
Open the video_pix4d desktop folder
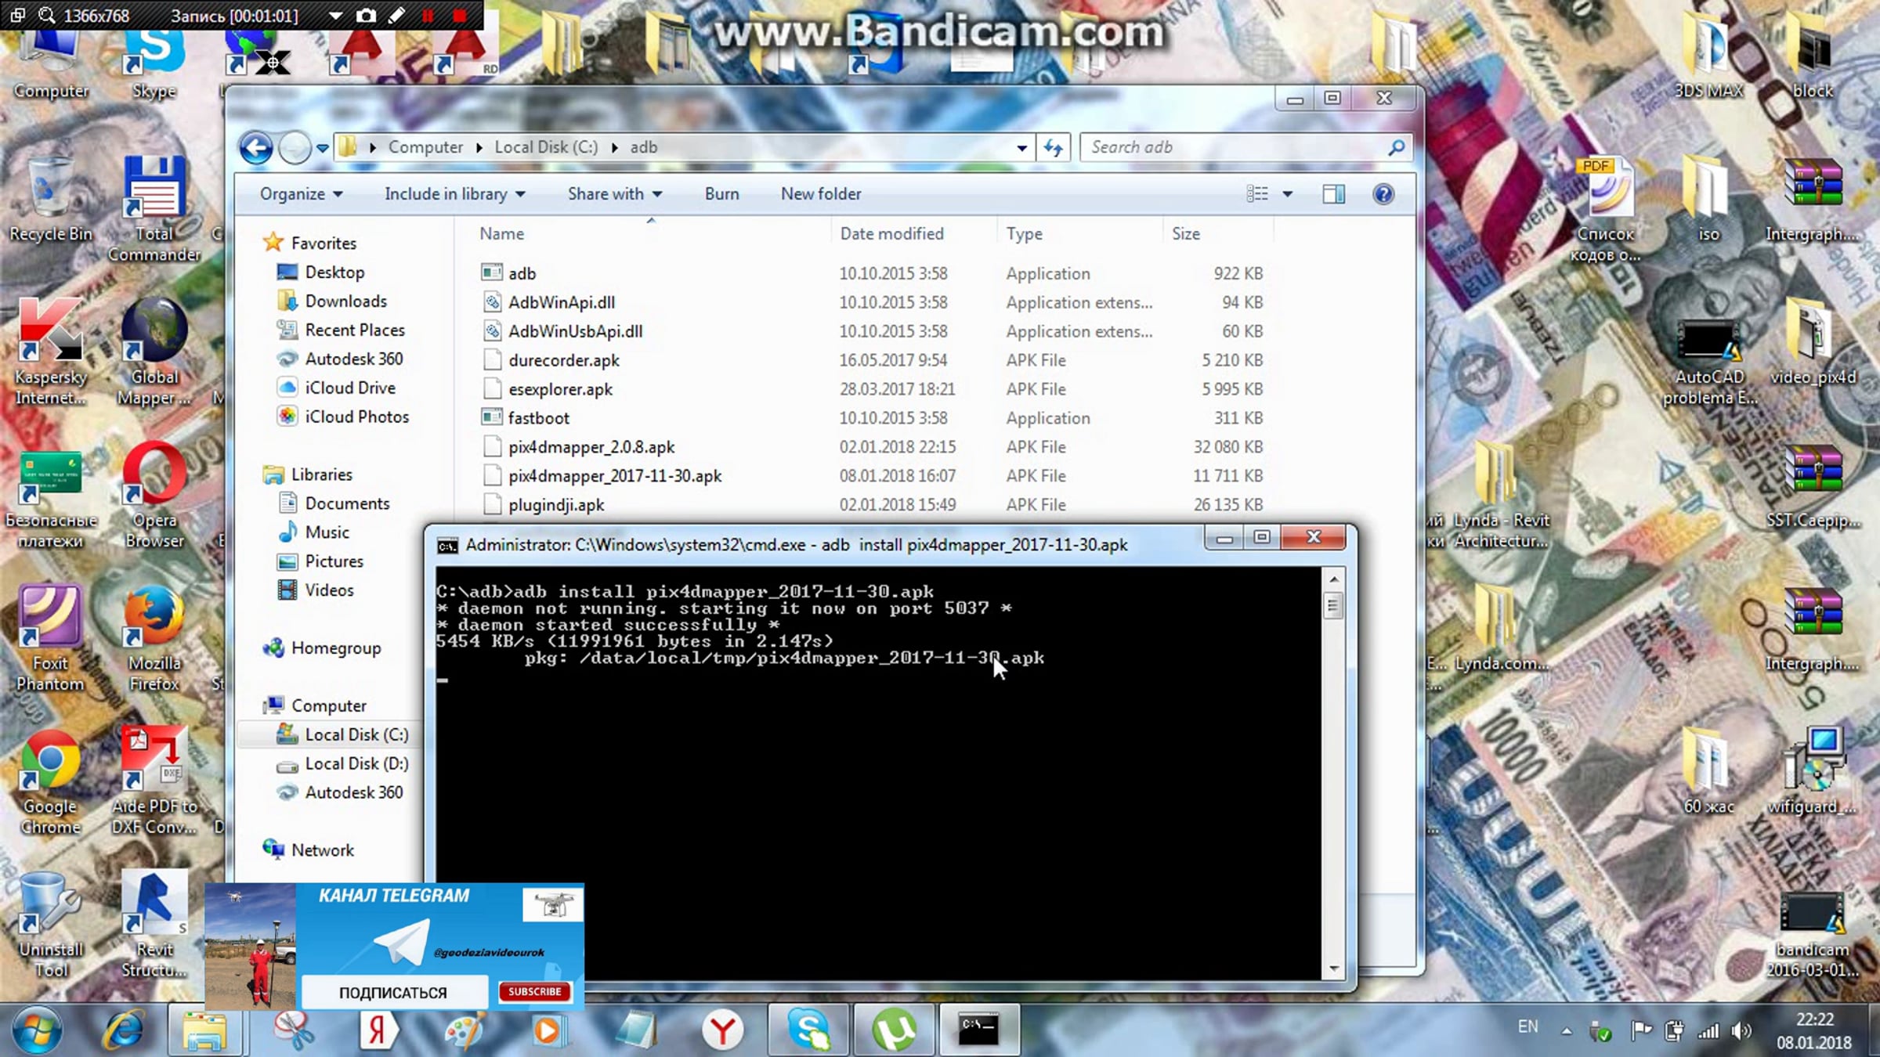tap(1813, 342)
